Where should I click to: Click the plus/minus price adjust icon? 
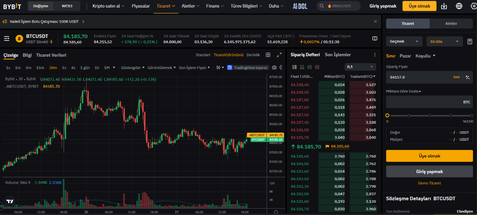[x=468, y=77]
